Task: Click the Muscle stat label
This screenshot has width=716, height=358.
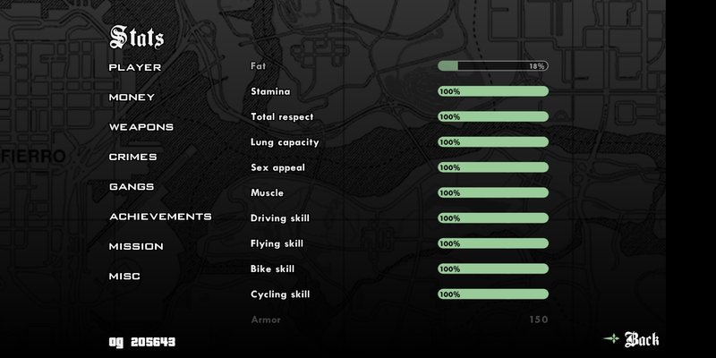Action: 268,192
